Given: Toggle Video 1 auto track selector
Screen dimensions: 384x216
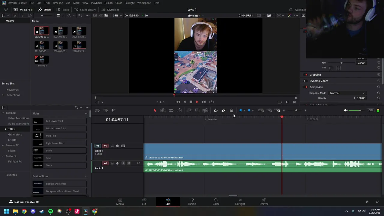Looking at the screenshot, I should pos(118,146).
